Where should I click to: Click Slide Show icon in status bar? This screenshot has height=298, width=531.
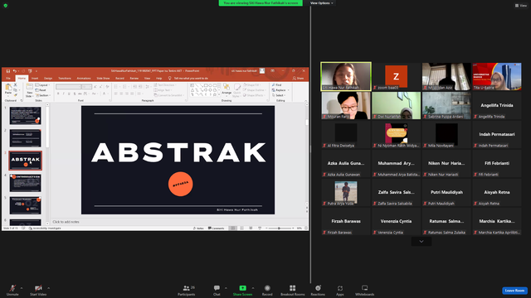pyautogui.click(x=260, y=228)
